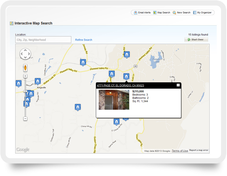This screenshot has width=227, height=176.
Task: Click the zoom slider handle
Action: click(x=25, y=91)
